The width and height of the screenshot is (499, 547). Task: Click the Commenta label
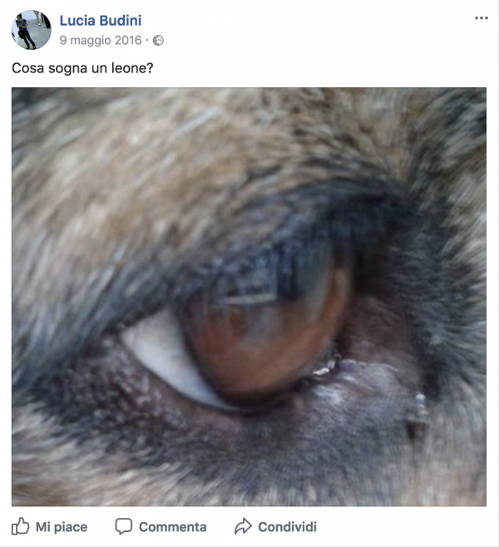coord(172,527)
